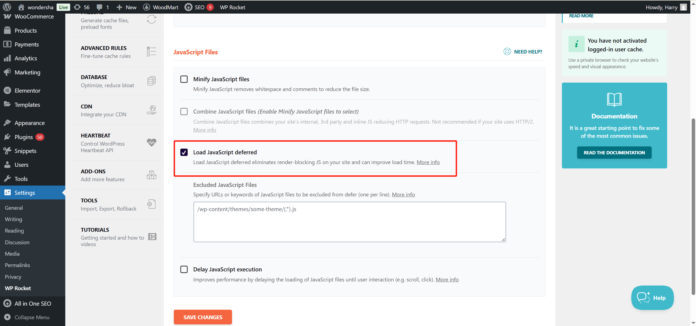The image size is (696, 326).
Task: Open the Database optimization section icon
Action: click(151, 81)
